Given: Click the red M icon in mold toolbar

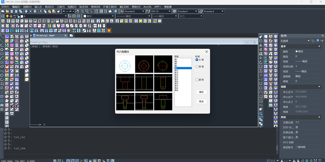Looking at the screenshot, I should coord(109,31).
